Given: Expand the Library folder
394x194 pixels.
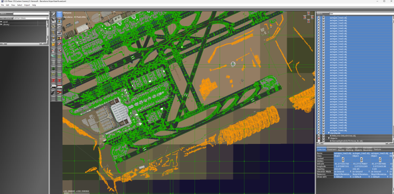Looking at the screenshot, I should (1, 25).
